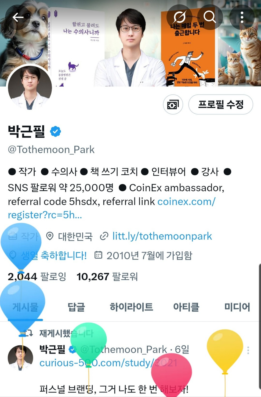Click the 프로필 수정 button
The image size is (261, 397).
(x=221, y=104)
